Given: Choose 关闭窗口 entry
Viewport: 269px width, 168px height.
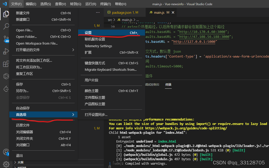Looking at the screenshot, I should point(43,145).
